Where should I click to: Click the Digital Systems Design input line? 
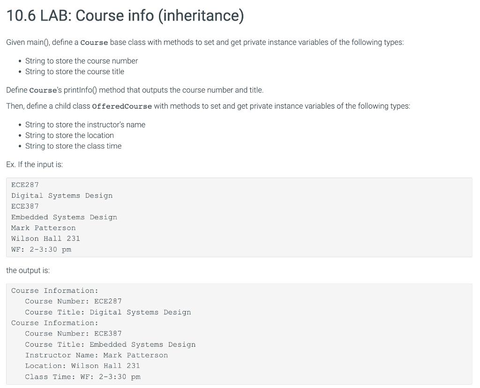point(61,195)
